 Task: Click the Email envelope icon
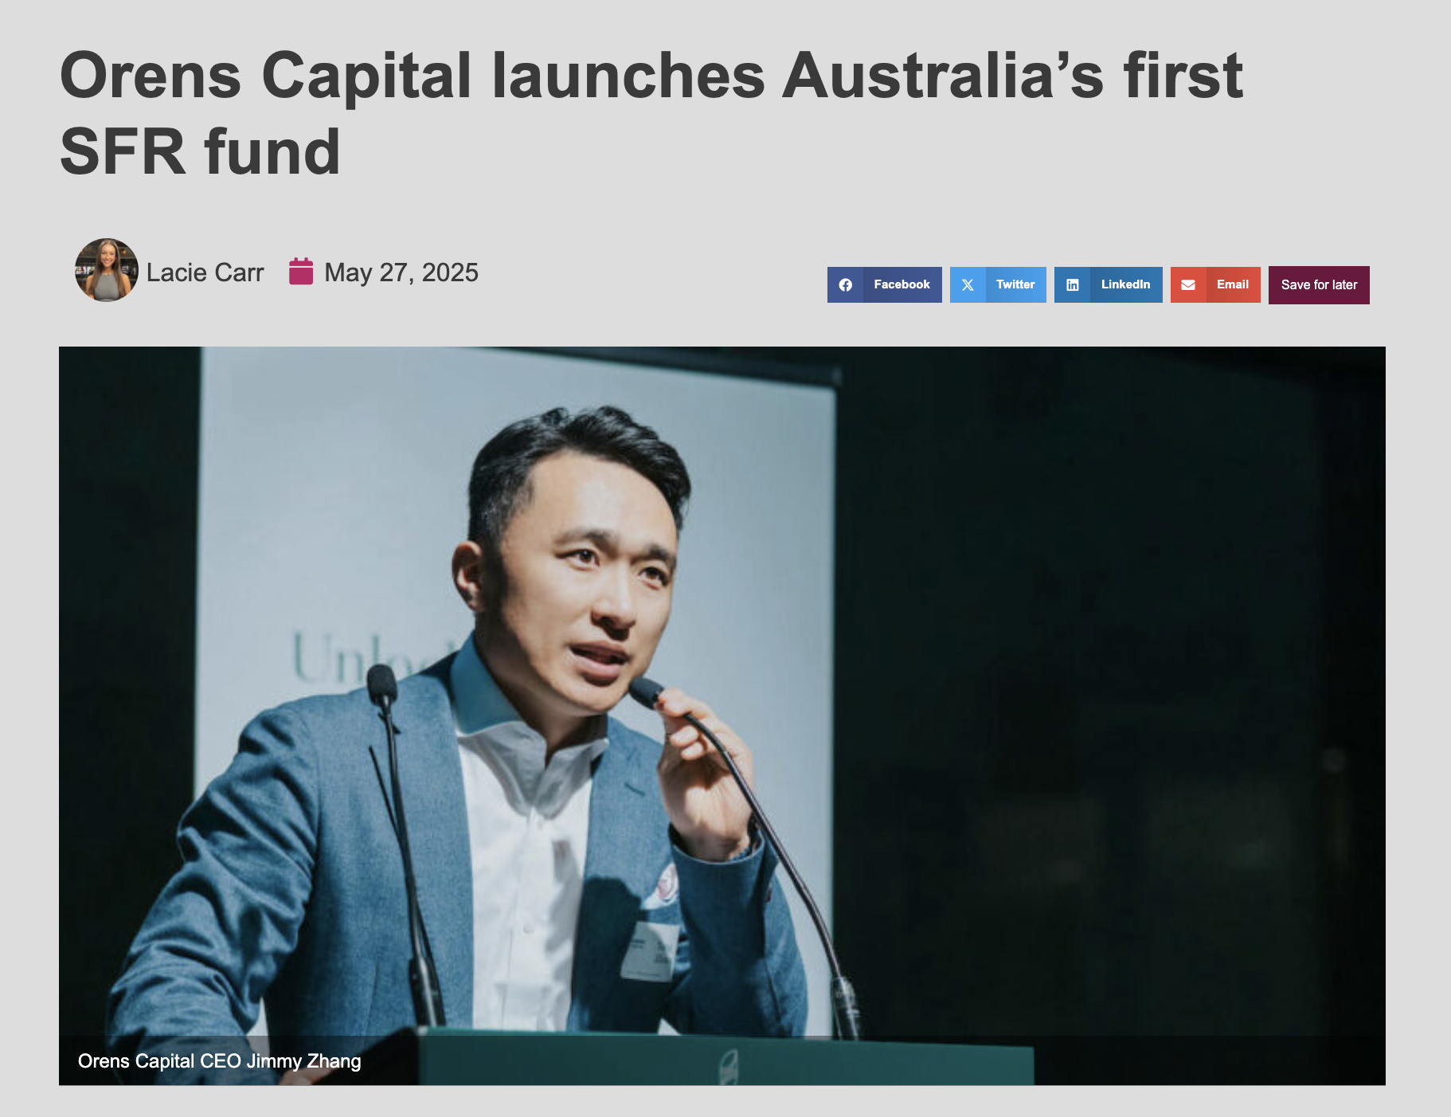click(1188, 285)
